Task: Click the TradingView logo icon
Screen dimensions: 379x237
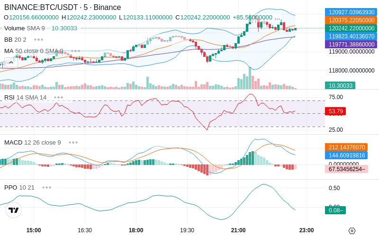Action: pyautogui.click(x=14, y=210)
